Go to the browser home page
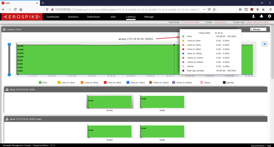Screen dimensions: 274x147 click(21, 9)
